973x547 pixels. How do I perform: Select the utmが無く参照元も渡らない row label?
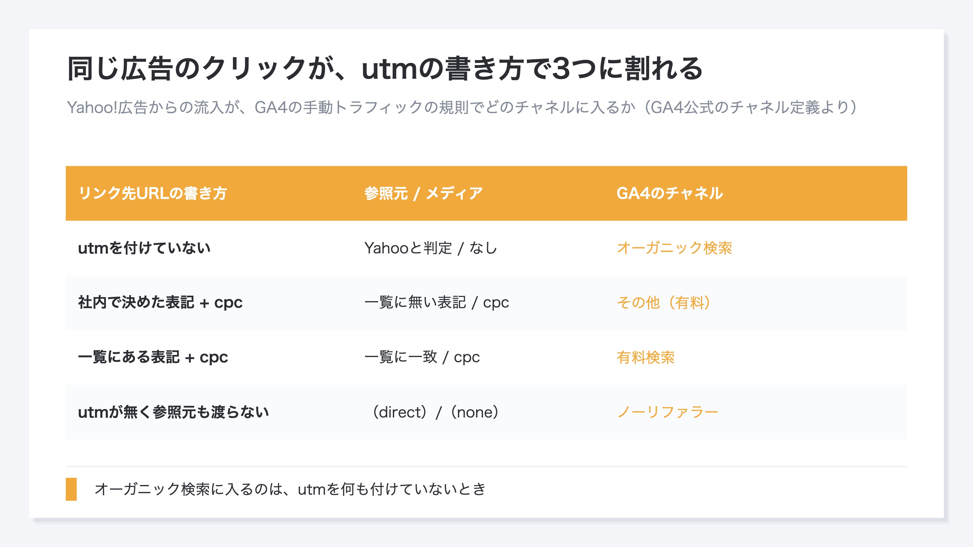173,412
